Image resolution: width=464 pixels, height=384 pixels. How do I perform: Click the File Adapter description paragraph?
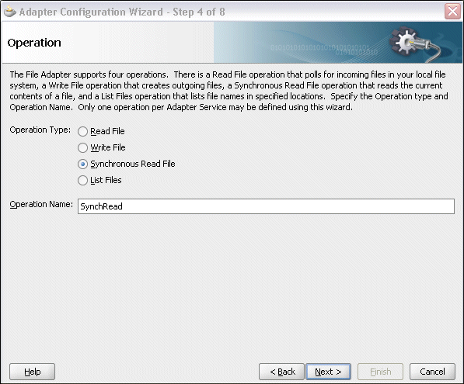coord(229,91)
